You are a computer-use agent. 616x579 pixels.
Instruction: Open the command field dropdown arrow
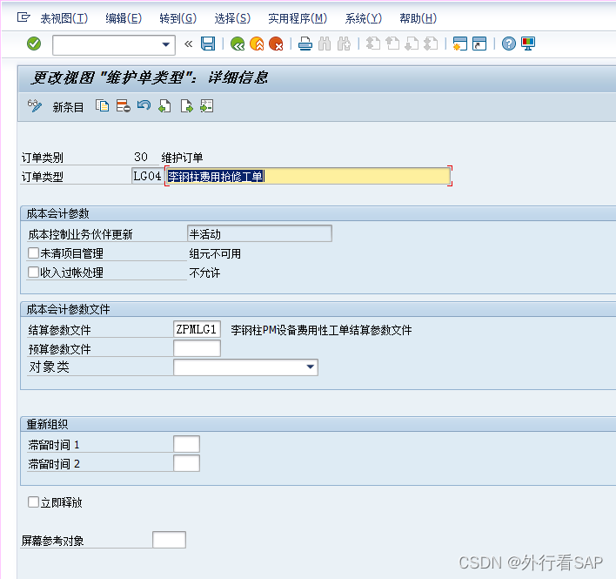[166, 44]
